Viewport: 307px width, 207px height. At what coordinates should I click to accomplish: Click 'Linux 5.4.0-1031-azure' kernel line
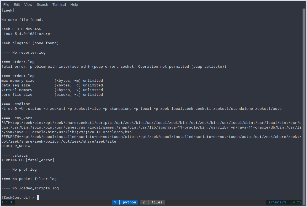click(x=26, y=34)
